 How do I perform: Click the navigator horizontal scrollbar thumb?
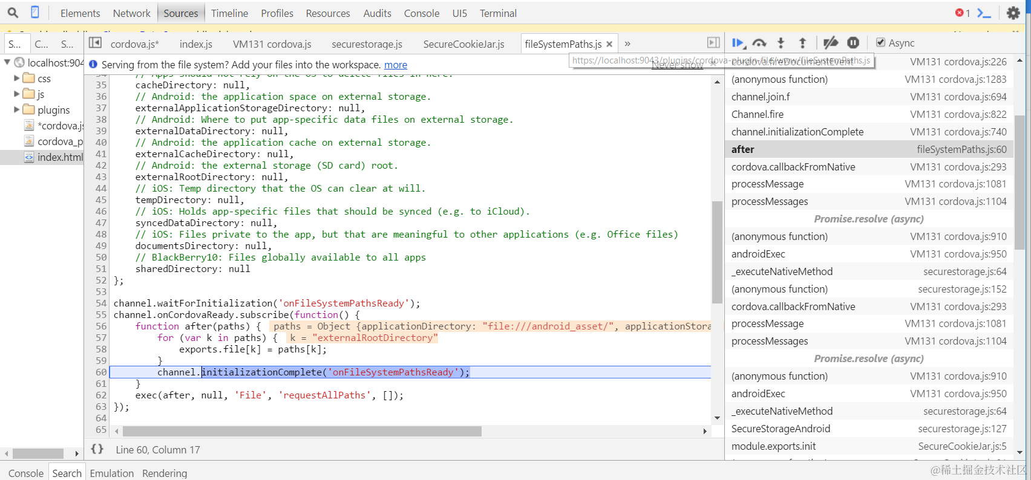[38, 453]
